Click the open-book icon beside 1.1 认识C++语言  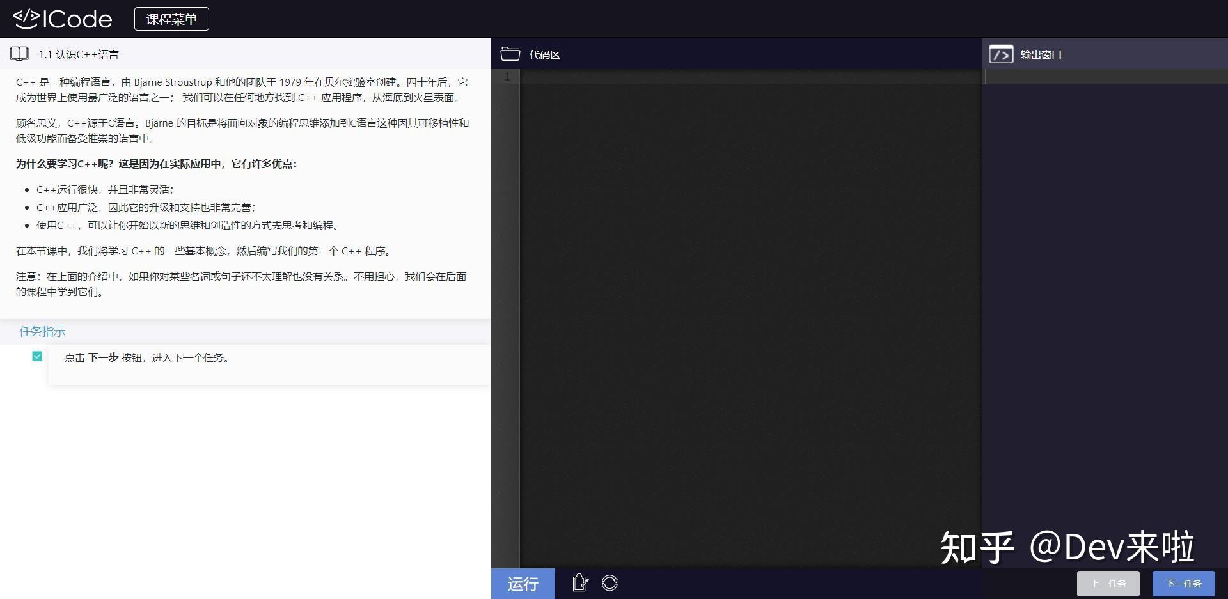click(x=19, y=53)
